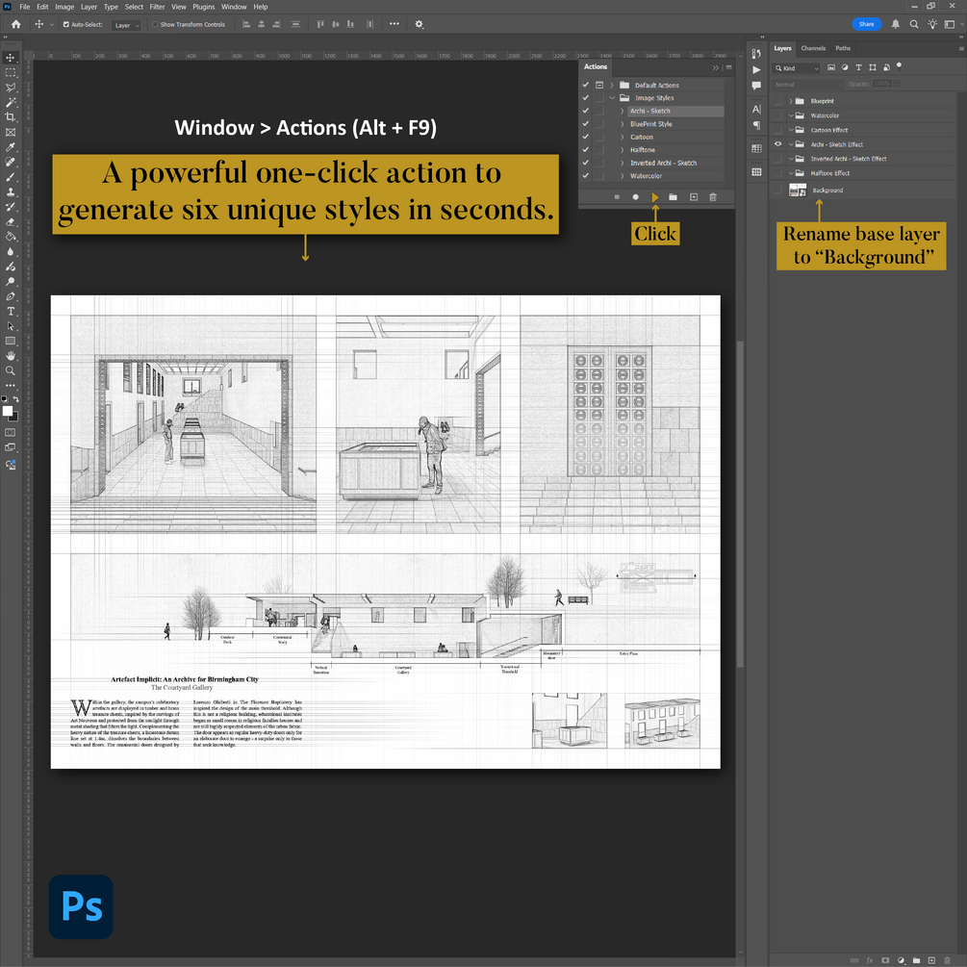Click the Begin Recording button in Actions panel
Screen dimensions: 967x967
[x=635, y=197]
